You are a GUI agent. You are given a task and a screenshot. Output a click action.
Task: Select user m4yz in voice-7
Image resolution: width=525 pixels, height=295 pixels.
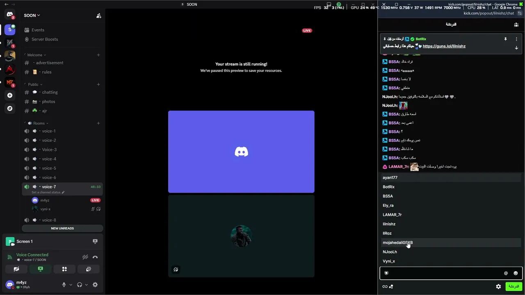[x=66, y=200]
